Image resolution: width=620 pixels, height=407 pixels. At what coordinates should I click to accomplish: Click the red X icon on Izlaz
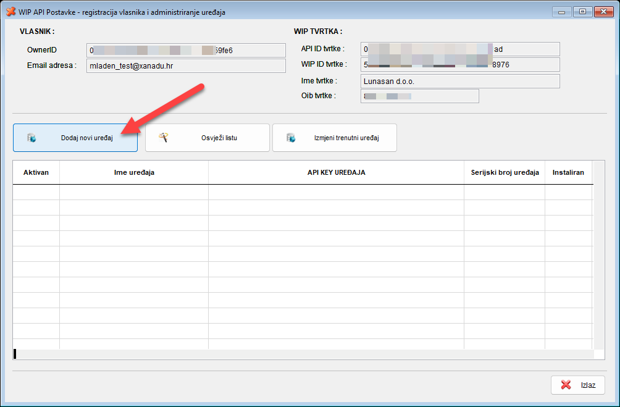566,385
